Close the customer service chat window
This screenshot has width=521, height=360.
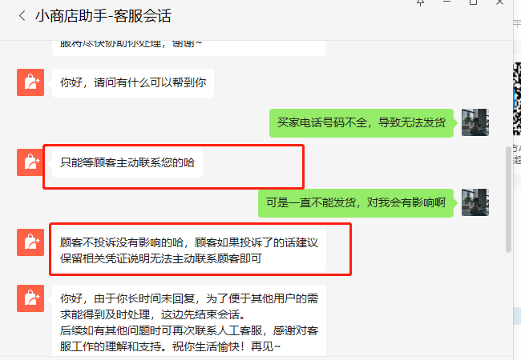click(x=499, y=2)
